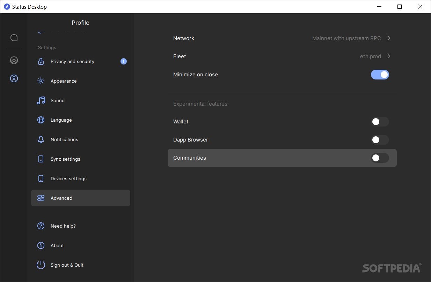
Task: Open Notifications settings
Action: [81, 140]
